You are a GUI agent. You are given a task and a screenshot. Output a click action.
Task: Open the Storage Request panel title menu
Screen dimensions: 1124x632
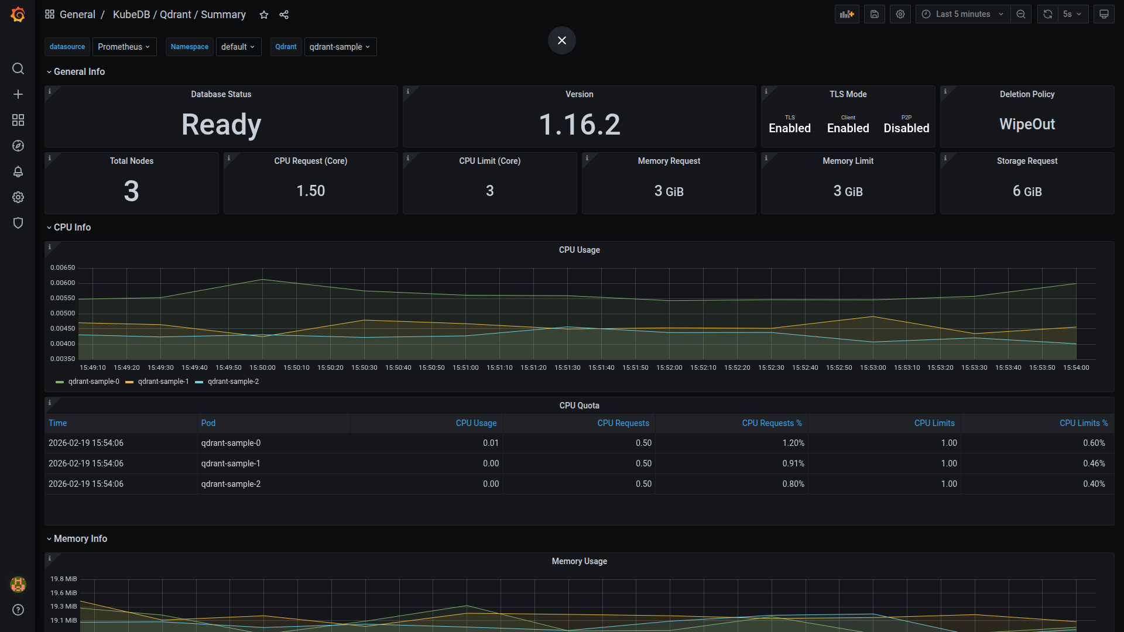tap(1027, 161)
